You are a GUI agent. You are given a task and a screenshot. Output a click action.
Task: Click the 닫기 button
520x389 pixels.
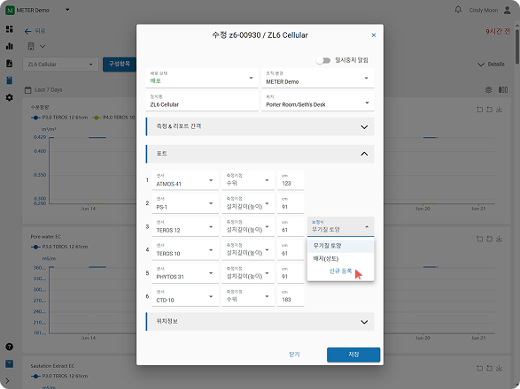294,355
